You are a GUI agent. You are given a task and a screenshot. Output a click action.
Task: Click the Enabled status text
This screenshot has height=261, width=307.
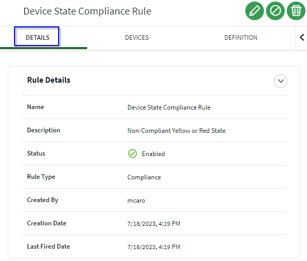153,154
